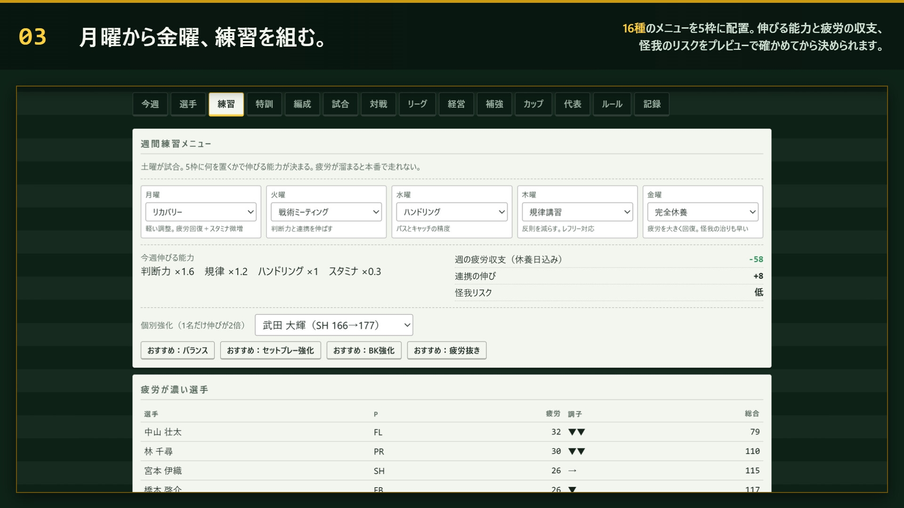Open the 武田 大輝 individual training dropdown
904x508 pixels.
334,325
